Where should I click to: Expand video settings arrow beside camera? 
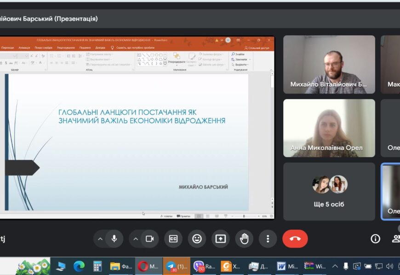pyautogui.click(x=136, y=239)
